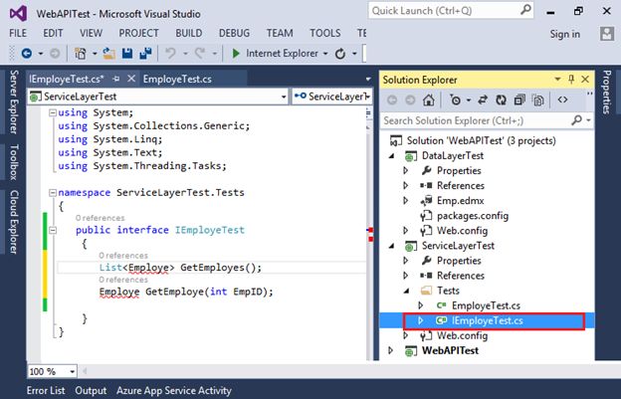Open the PROJECT menu
The image size is (621, 399).
[x=138, y=33]
